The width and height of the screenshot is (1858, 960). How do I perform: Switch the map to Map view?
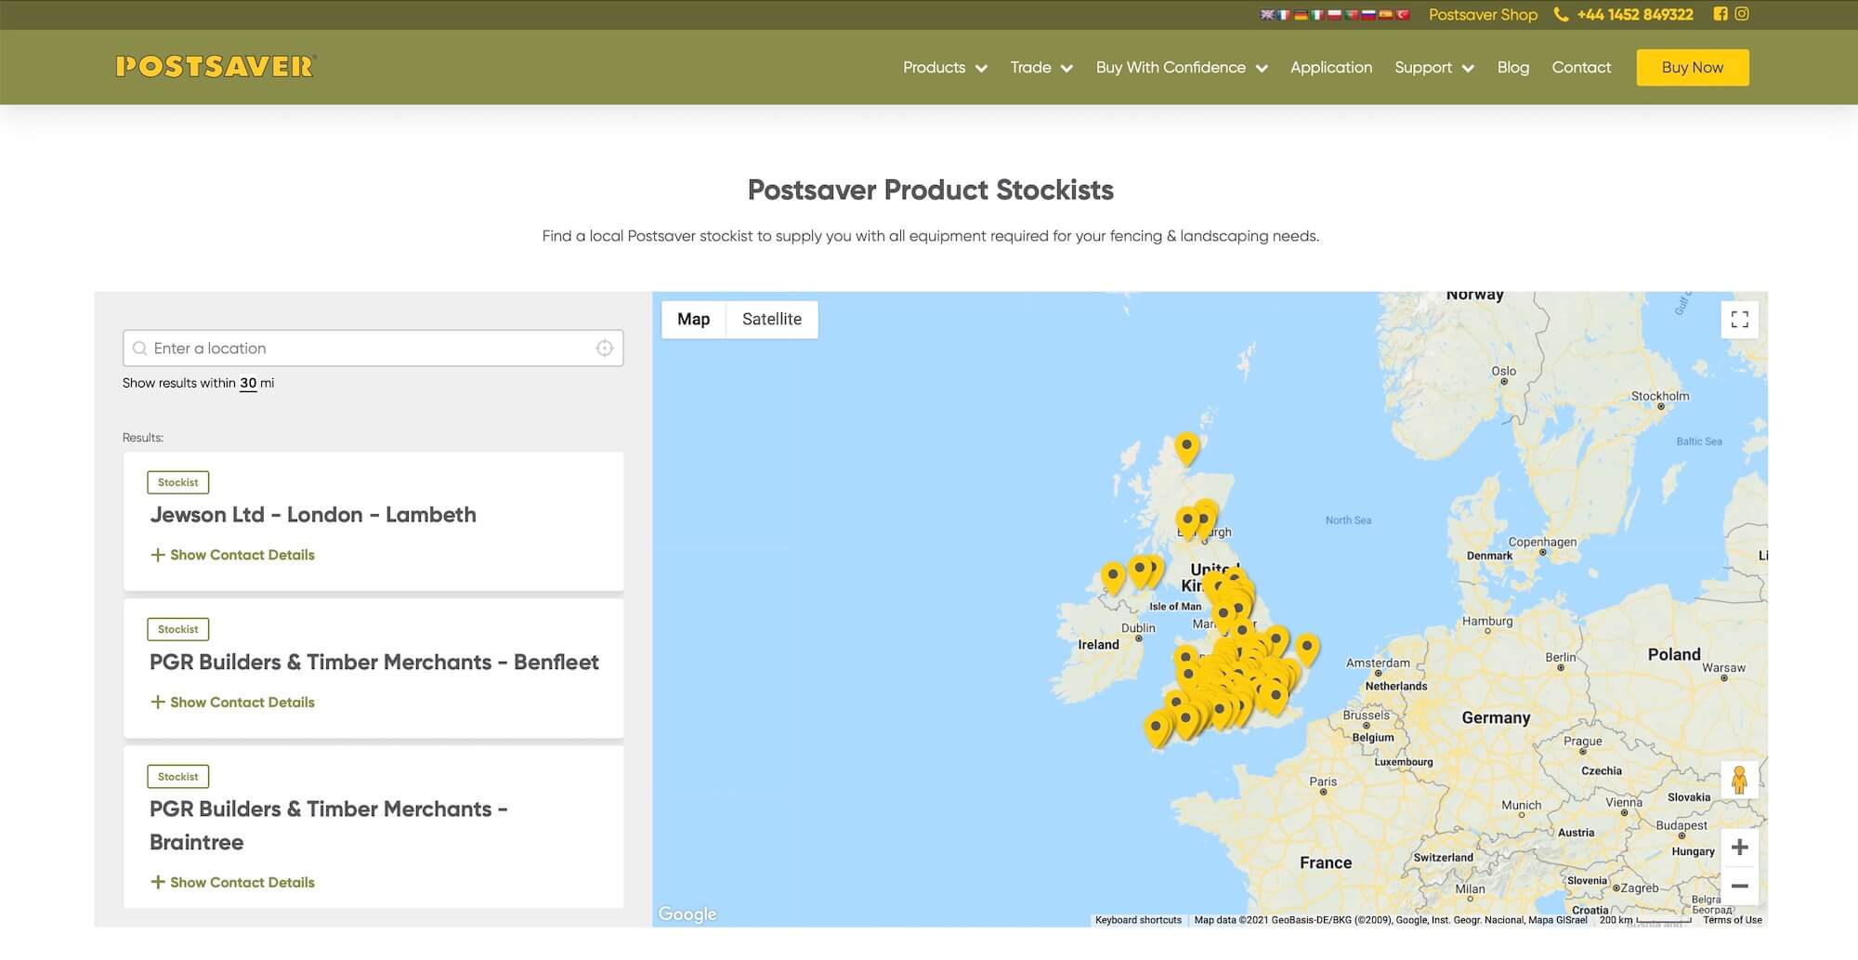coord(693,320)
